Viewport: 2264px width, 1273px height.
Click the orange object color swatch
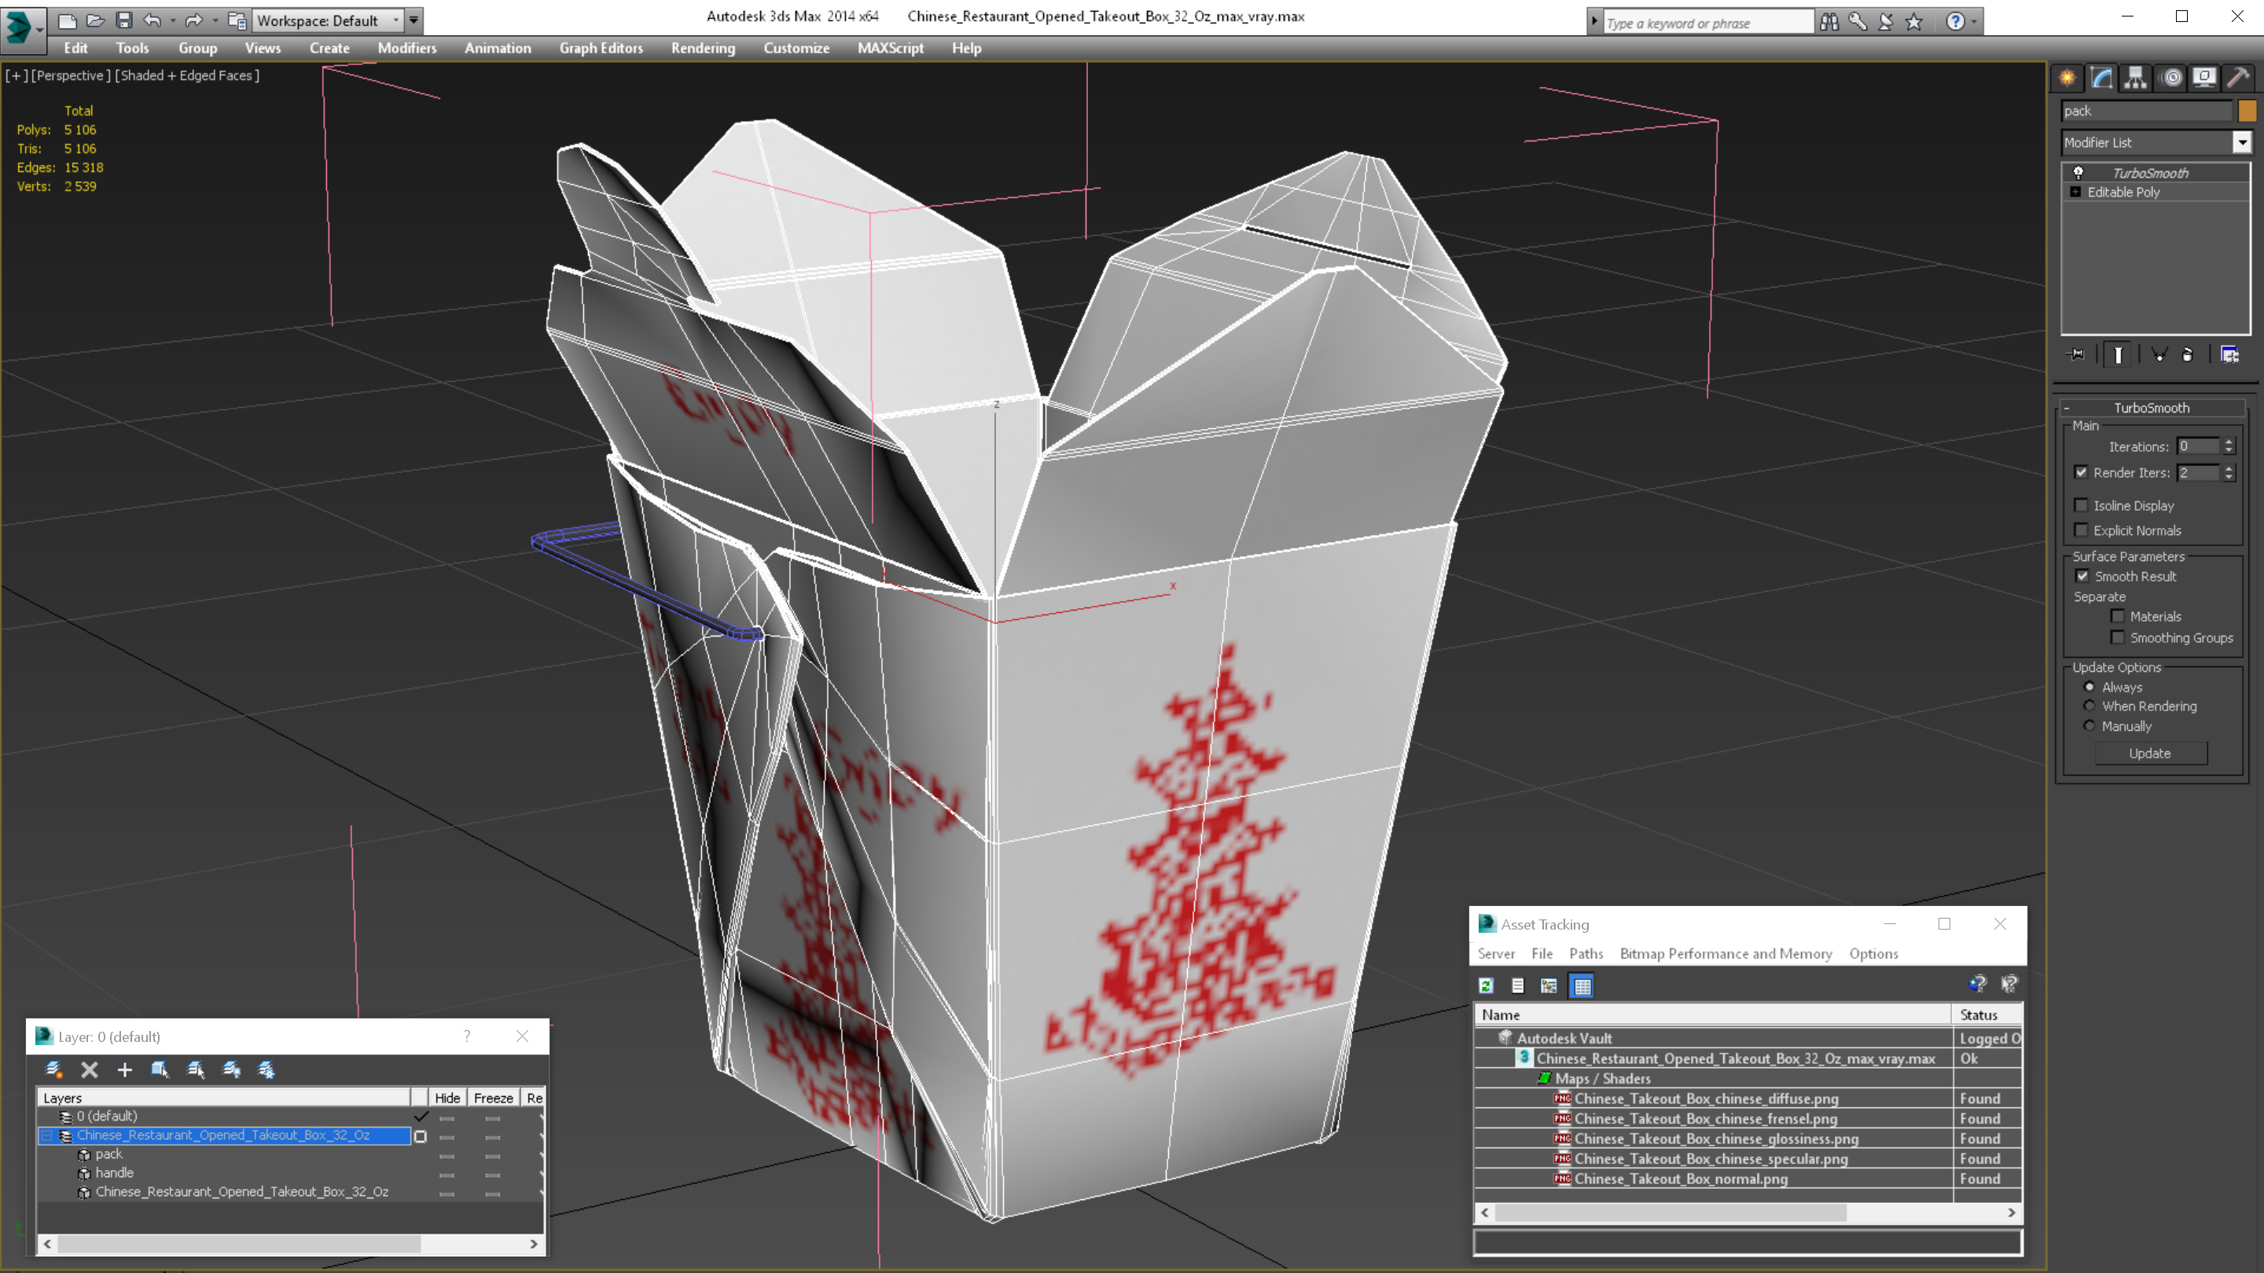2247,111
